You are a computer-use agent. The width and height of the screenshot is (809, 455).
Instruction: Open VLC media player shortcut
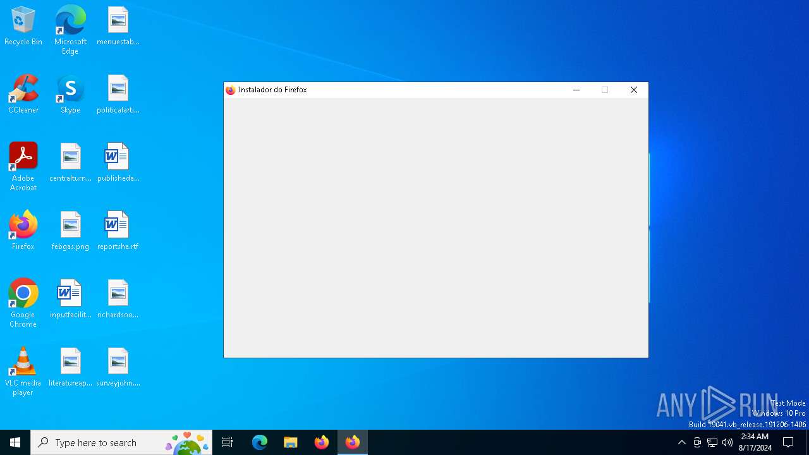point(23,372)
